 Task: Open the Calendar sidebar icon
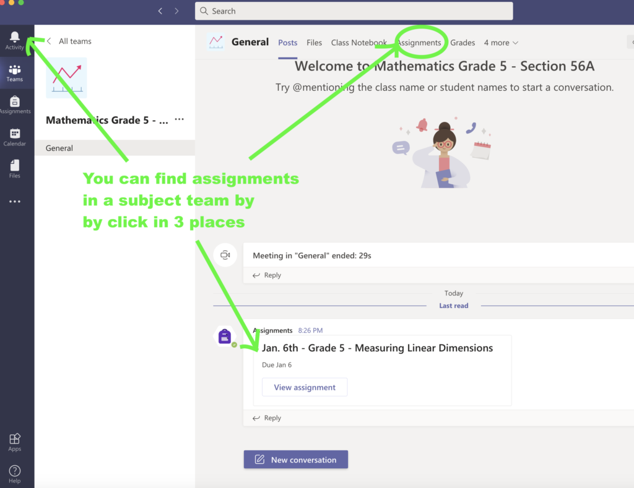pyautogui.click(x=15, y=137)
